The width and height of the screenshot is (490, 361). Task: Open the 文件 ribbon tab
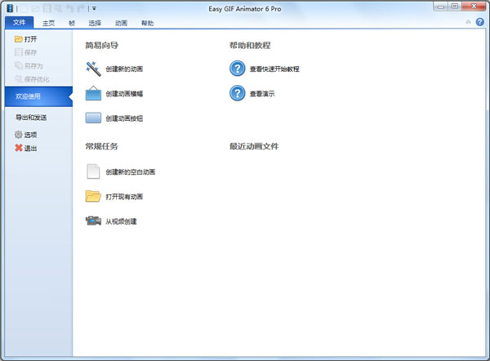click(19, 23)
